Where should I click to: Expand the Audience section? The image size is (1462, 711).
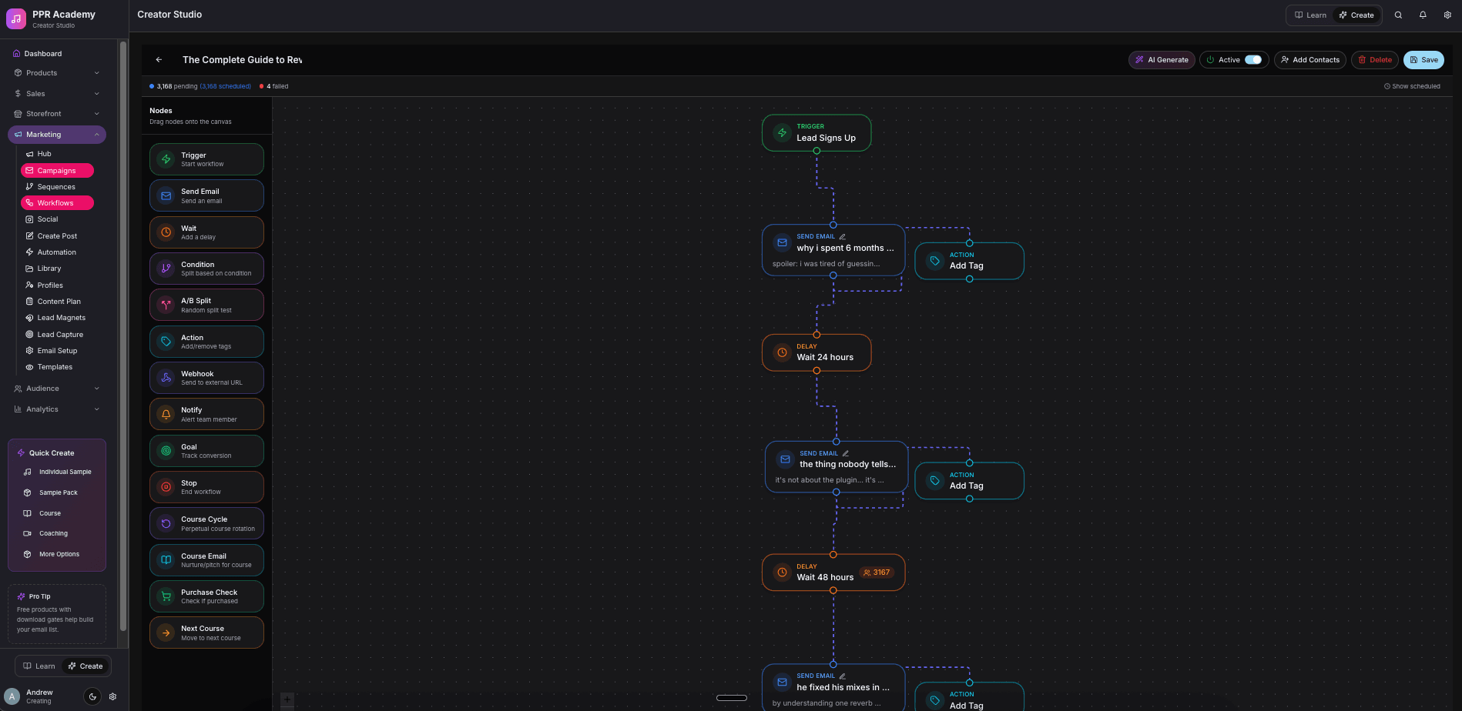(57, 388)
